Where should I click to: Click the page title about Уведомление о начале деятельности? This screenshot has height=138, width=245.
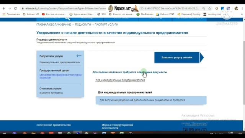(112, 33)
